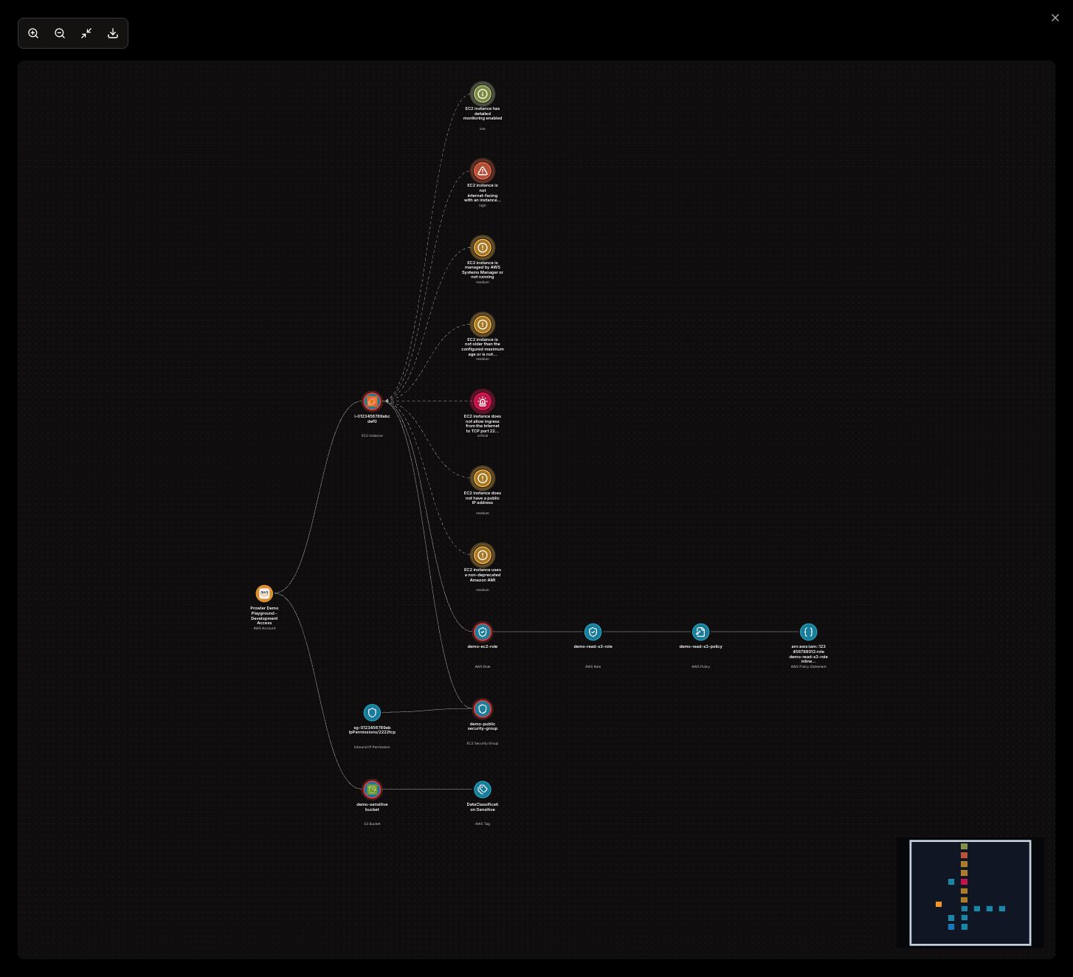Select the AWS Policy Statement curly-braces node

coord(808,632)
